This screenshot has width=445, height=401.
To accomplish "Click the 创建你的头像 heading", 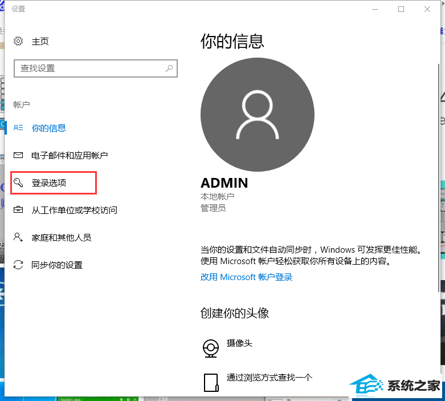I will (234, 313).
